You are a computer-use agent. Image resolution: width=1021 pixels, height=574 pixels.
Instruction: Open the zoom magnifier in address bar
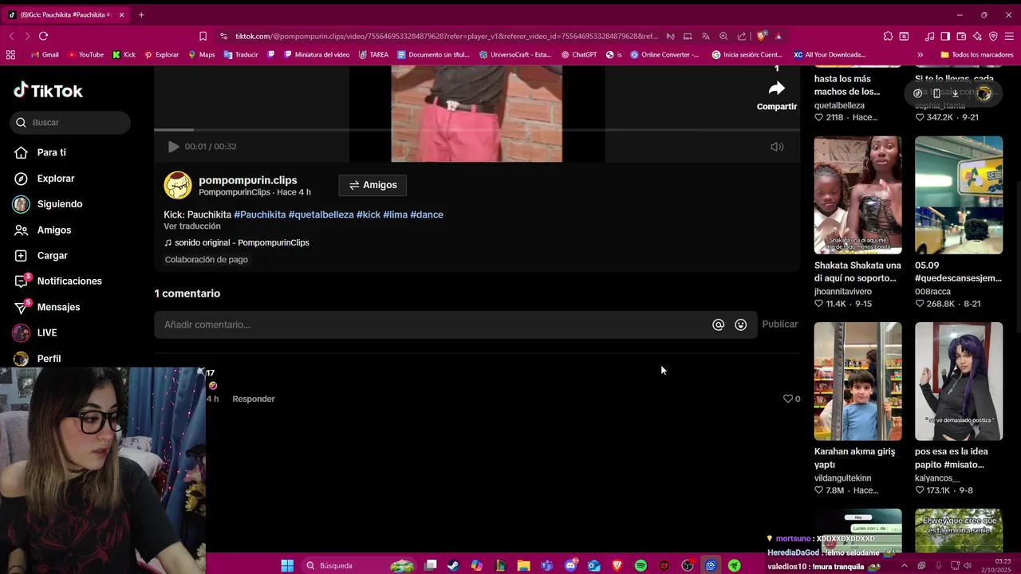pos(723,36)
